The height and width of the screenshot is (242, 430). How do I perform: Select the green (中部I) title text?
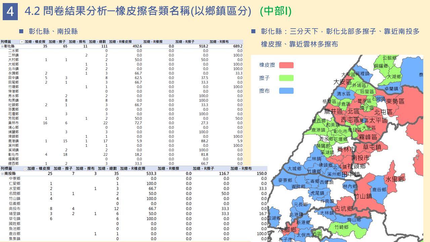click(275, 11)
